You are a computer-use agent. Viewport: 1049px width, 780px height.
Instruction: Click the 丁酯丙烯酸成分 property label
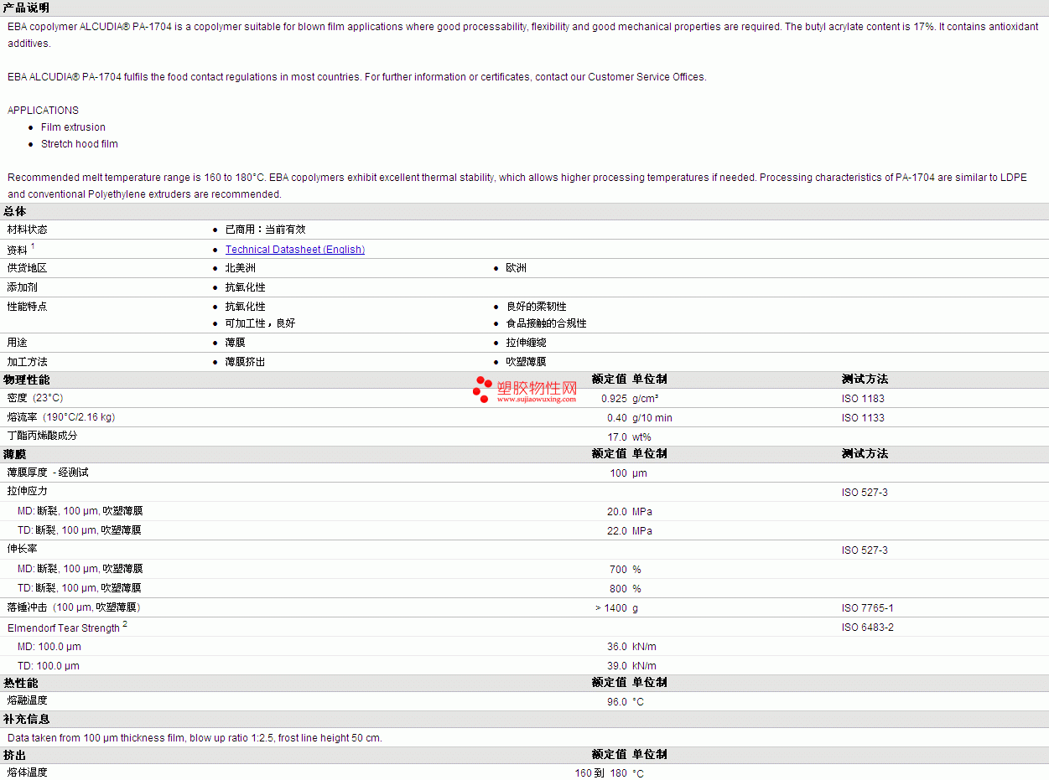point(43,436)
